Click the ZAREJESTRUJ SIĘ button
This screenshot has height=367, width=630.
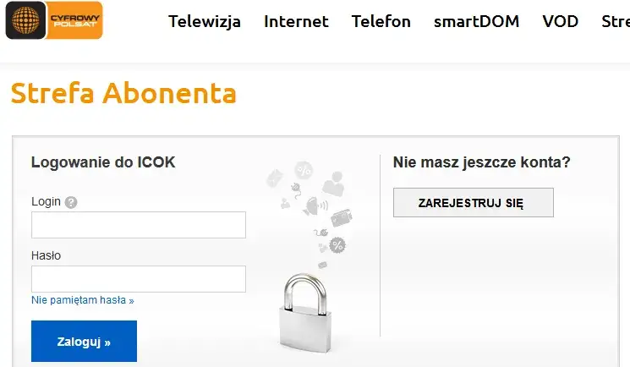(x=473, y=203)
